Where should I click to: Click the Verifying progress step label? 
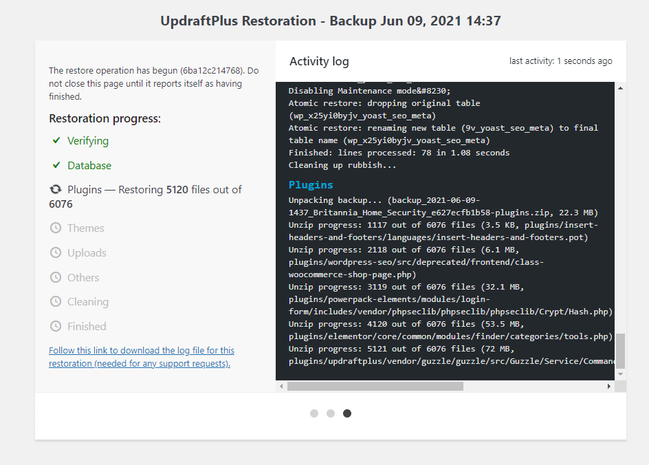(x=88, y=141)
